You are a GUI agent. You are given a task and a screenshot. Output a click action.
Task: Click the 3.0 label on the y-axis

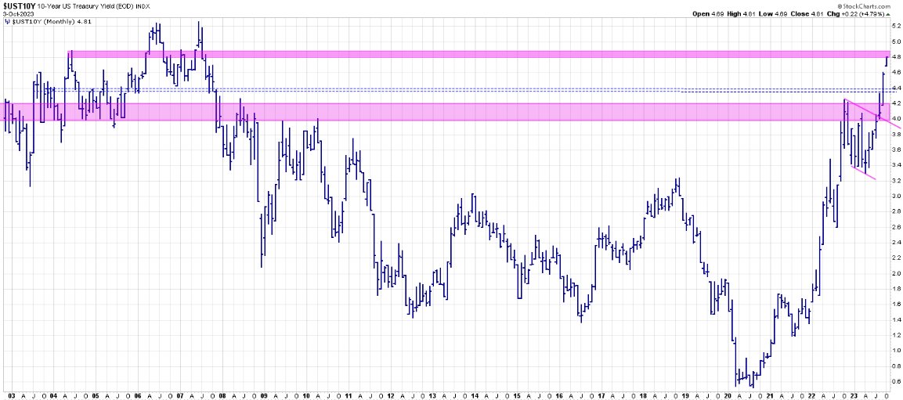[x=896, y=196]
